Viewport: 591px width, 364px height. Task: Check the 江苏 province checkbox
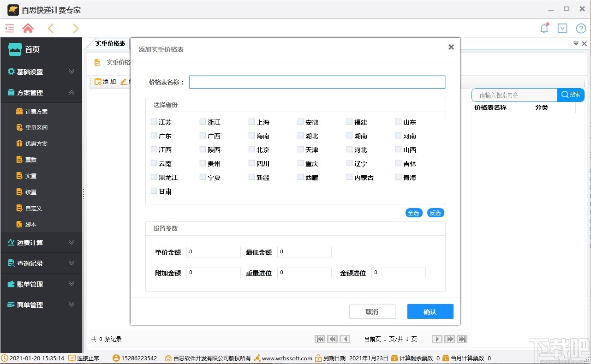tap(153, 121)
